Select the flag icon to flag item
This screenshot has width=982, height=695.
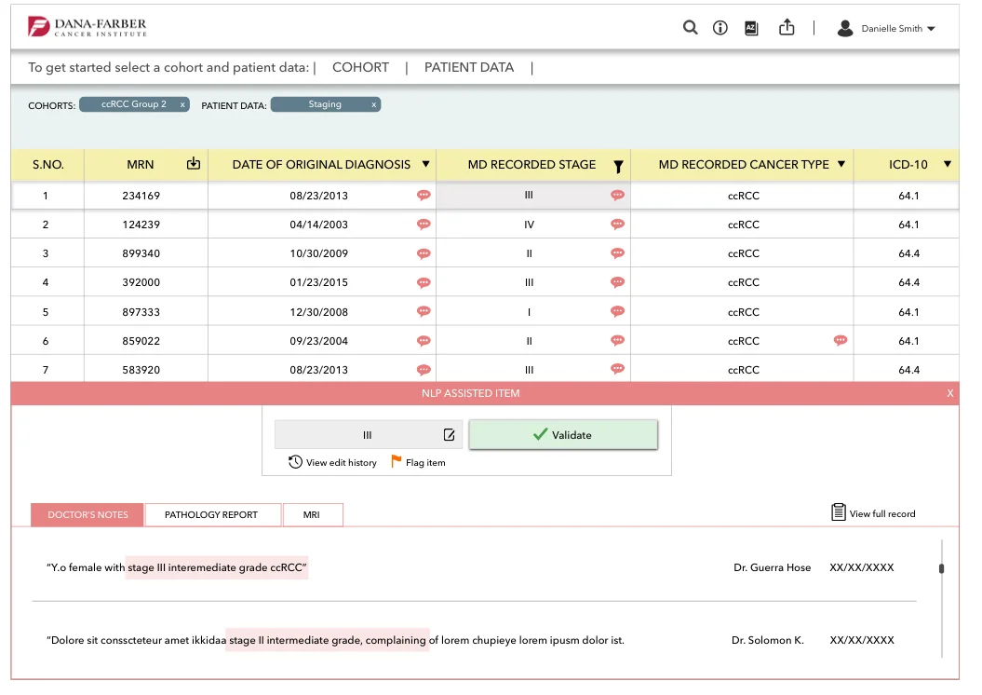(x=396, y=462)
